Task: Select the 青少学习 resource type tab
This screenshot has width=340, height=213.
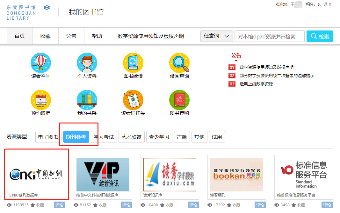Action: click(159, 137)
